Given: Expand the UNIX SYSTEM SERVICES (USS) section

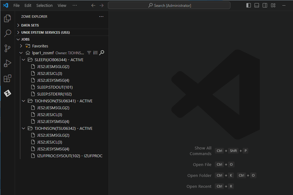Looking at the screenshot, I should click(x=45, y=32).
